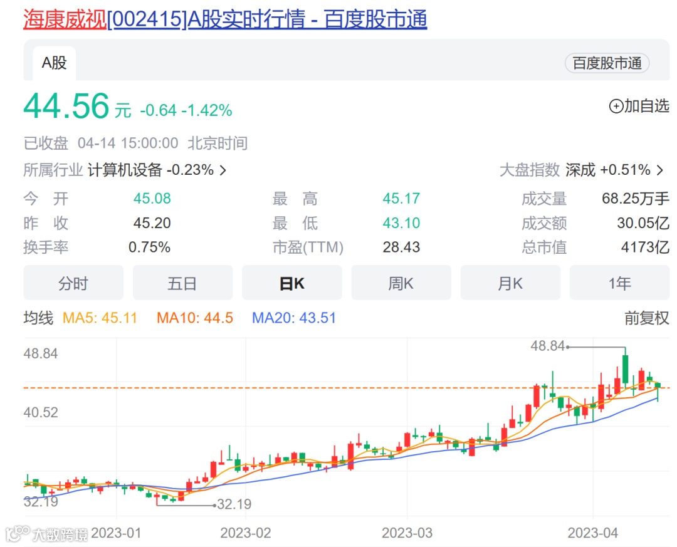Viewport: 677px width, 547px height.
Task: Switch to 月K chart tab
Action: (x=510, y=283)
